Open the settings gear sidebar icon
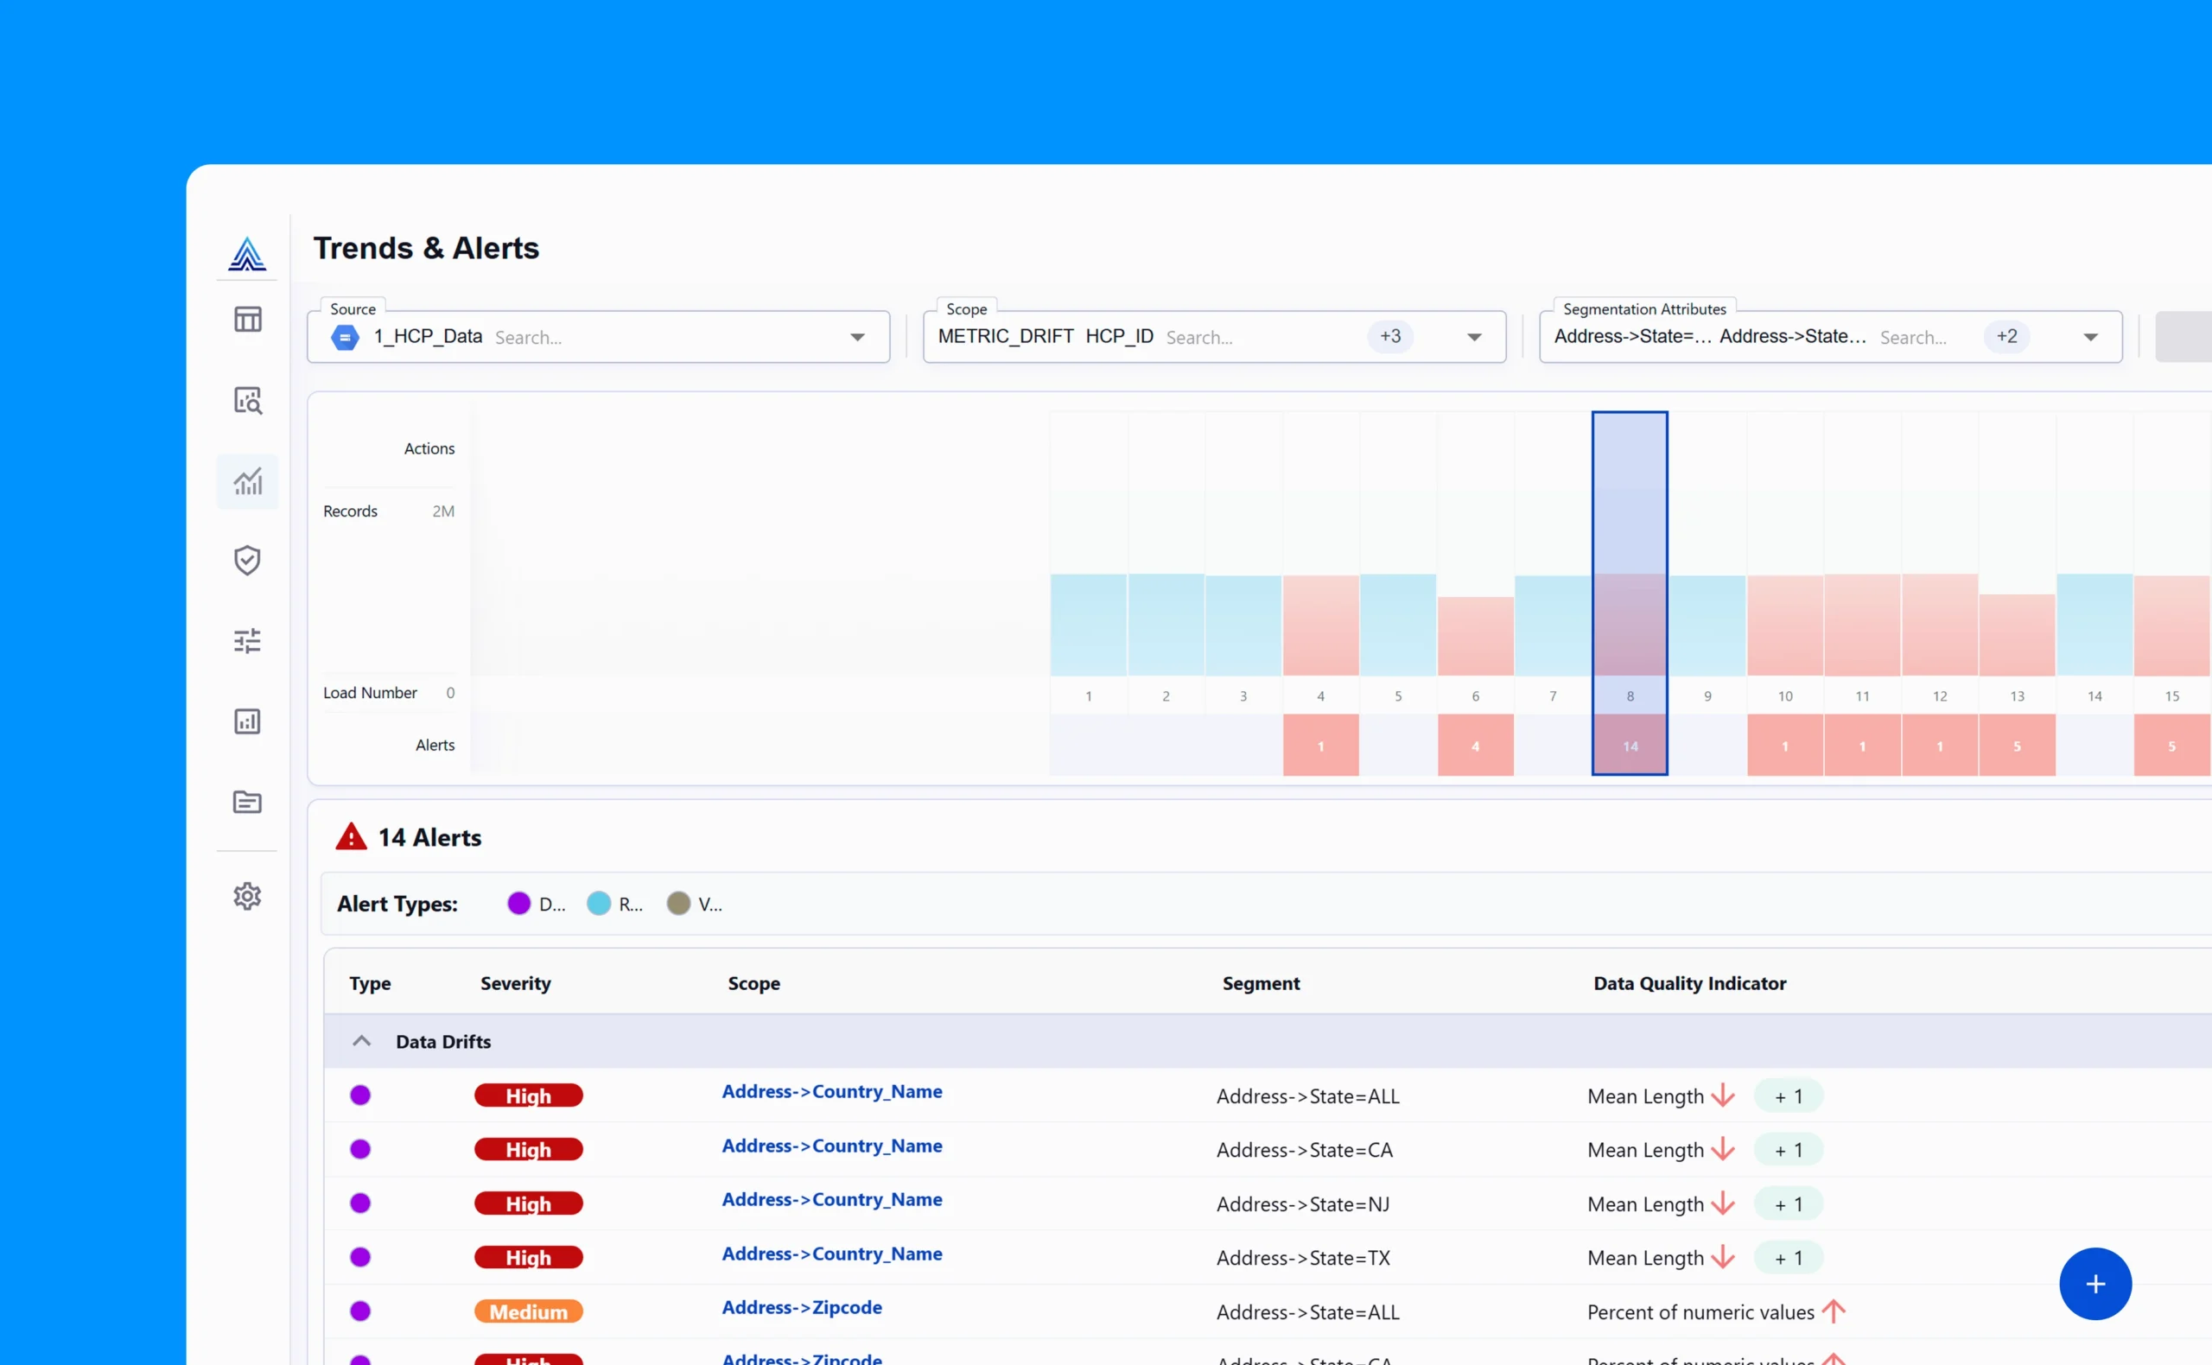The width and height of the screenshot is (2212, 1365). pos(247,896)
